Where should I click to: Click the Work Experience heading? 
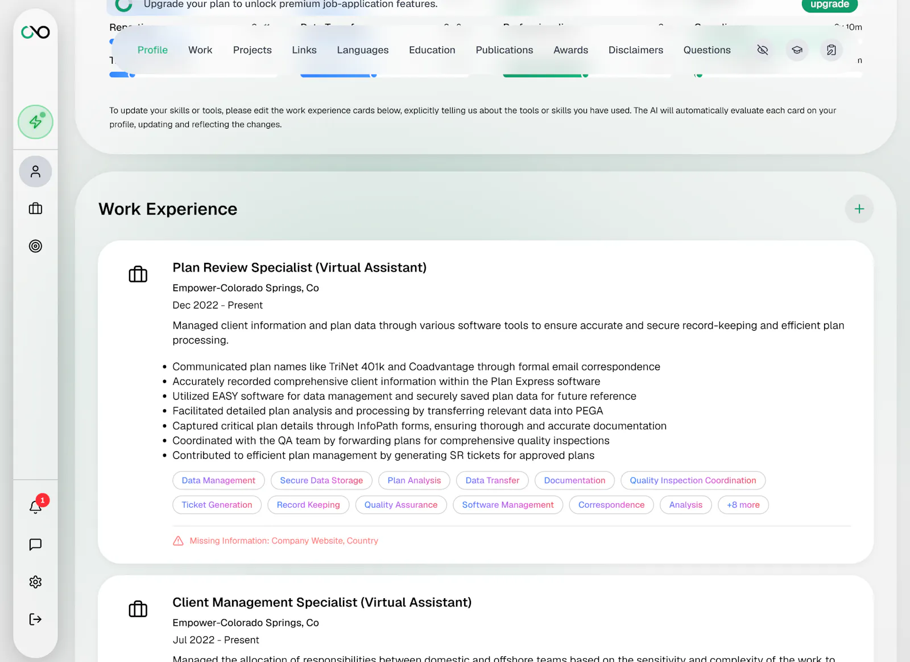[x=168, y=209]
